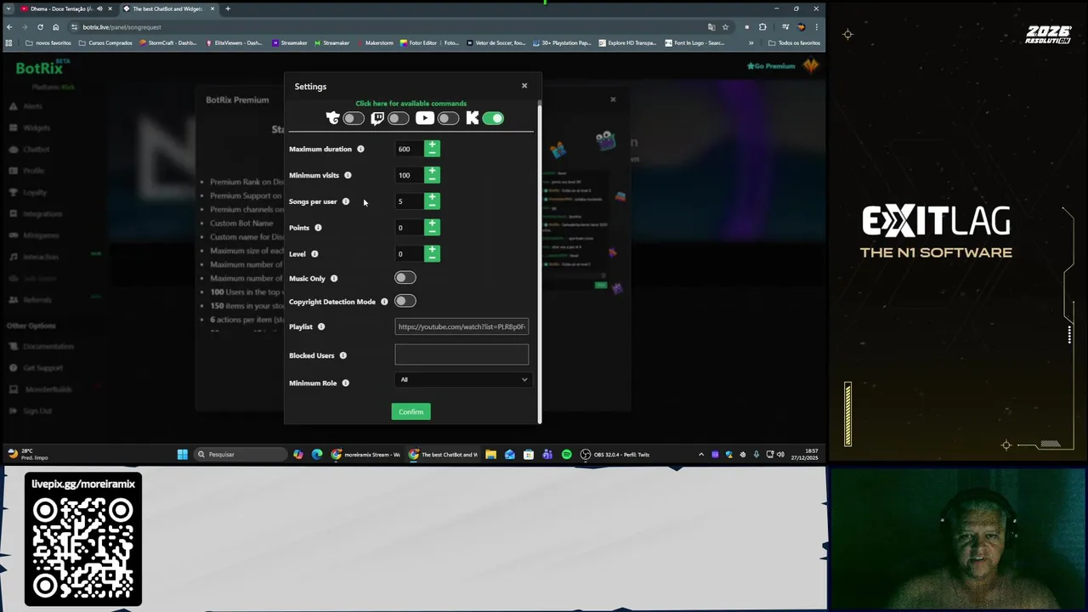Decrease Songs per user with minus

pos(432,206)
